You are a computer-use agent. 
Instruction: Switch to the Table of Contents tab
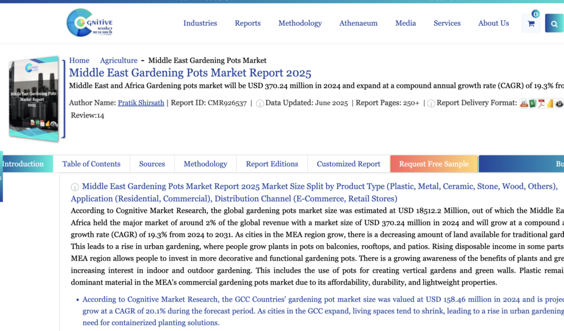[x=91, y=164]
